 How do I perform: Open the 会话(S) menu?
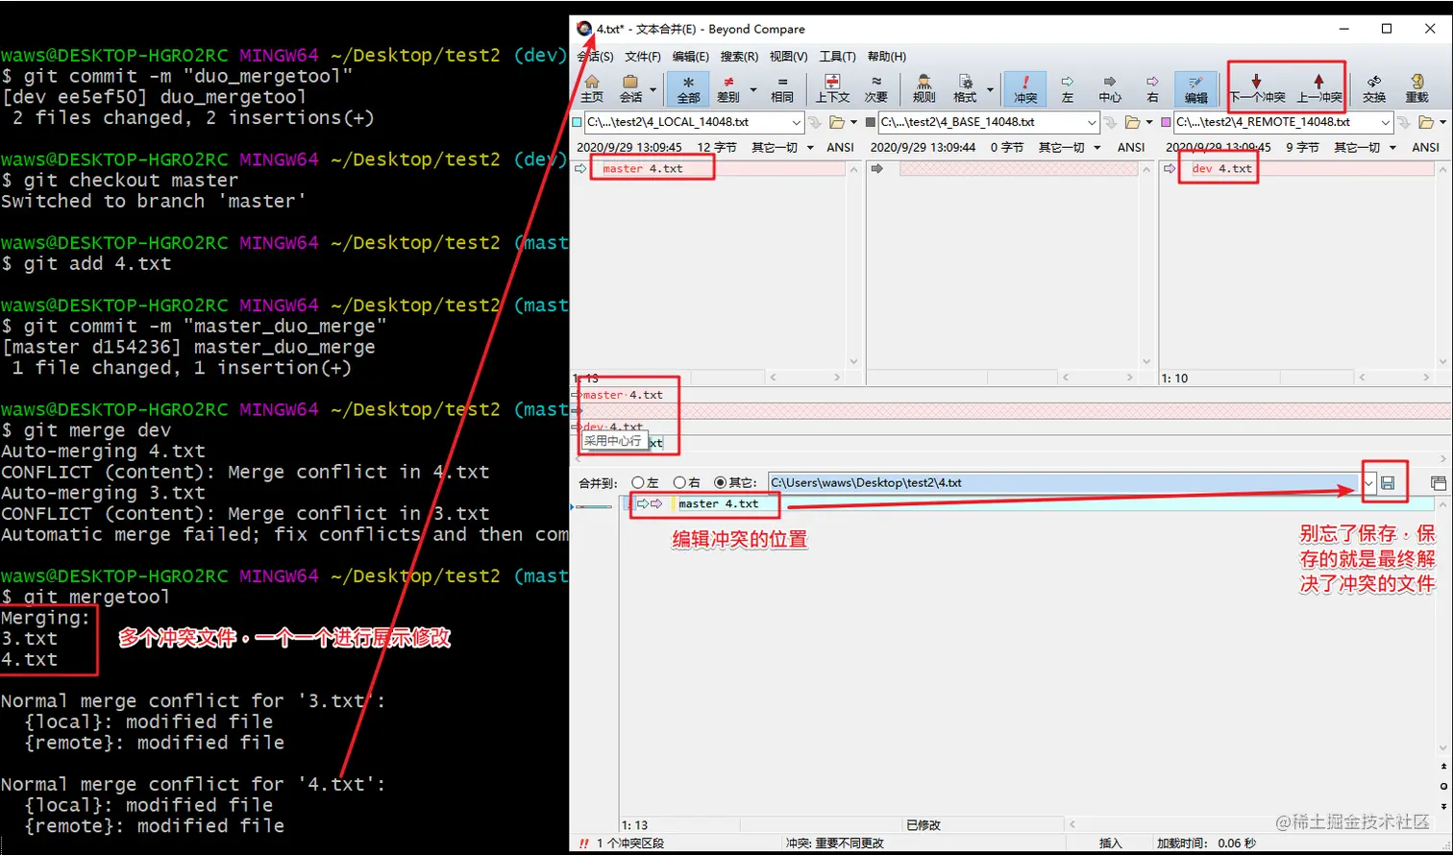[595, 57]
